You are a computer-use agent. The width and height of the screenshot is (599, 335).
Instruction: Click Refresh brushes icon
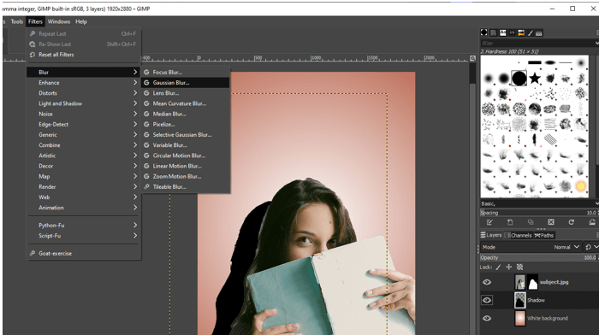click(x=571, y=222)
